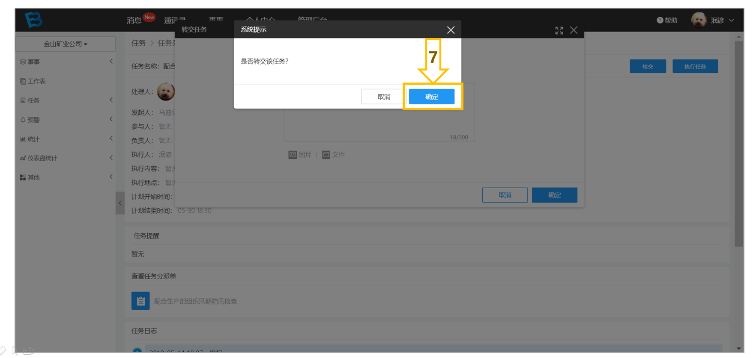Open the task dispatch document icon
The image size is (753, 358).
point(140,301)
